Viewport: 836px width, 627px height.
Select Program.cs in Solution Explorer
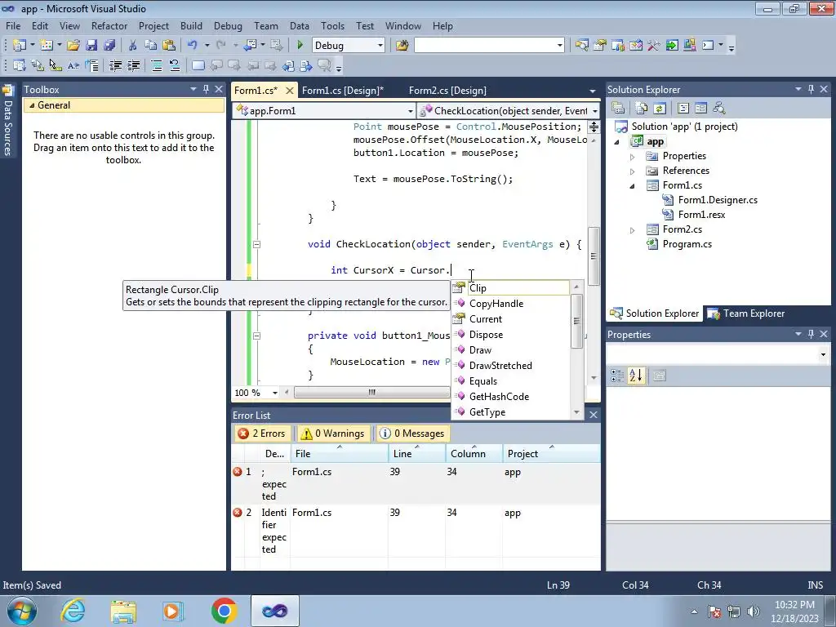(687, 243)
